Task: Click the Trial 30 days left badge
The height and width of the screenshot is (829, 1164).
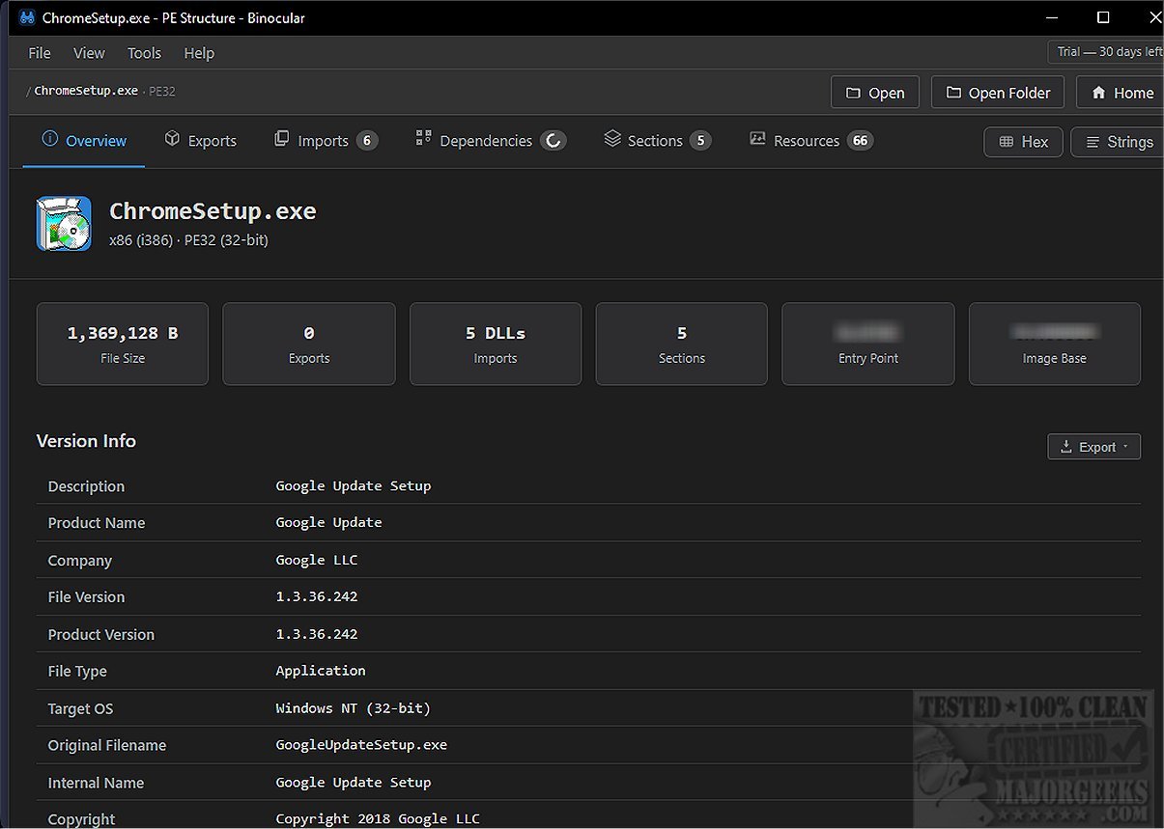Action: click(1107, 52)
